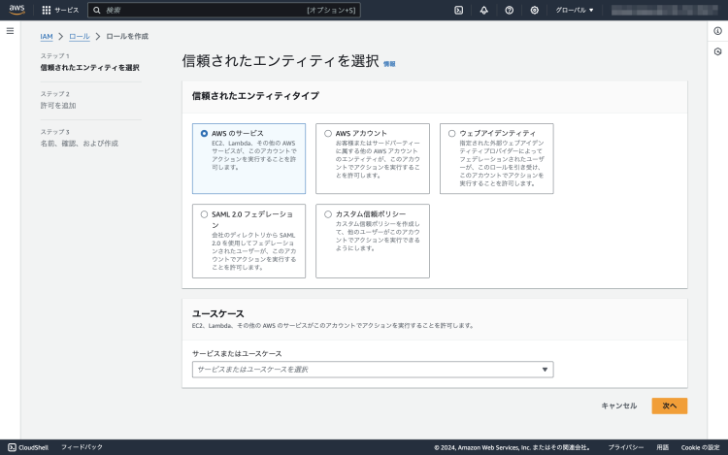Screen dimensions: 728x455
Task: Click the プライバシー footer link
Action: pos(626,447)
